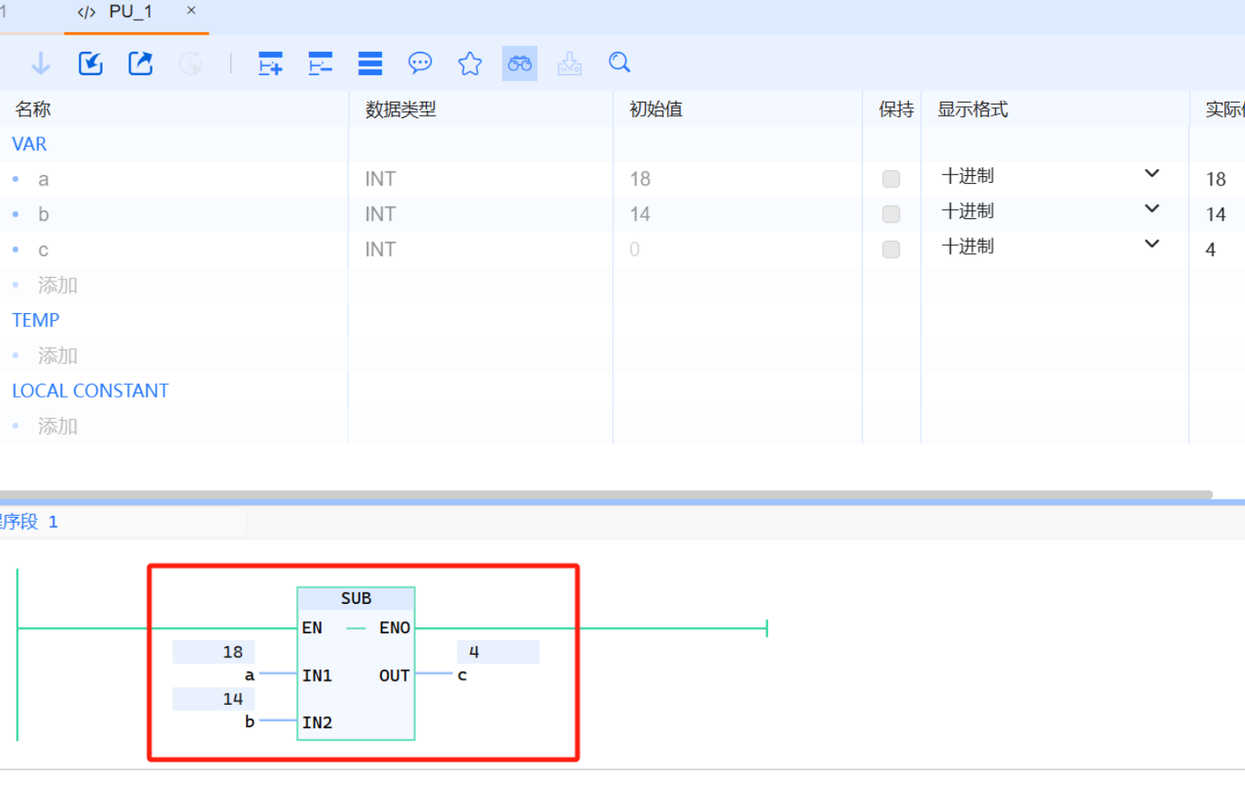This screenshot has height=811, width=1245.
Task: Enable retain checkbox for variable c
Action: (x=891, y=249)
